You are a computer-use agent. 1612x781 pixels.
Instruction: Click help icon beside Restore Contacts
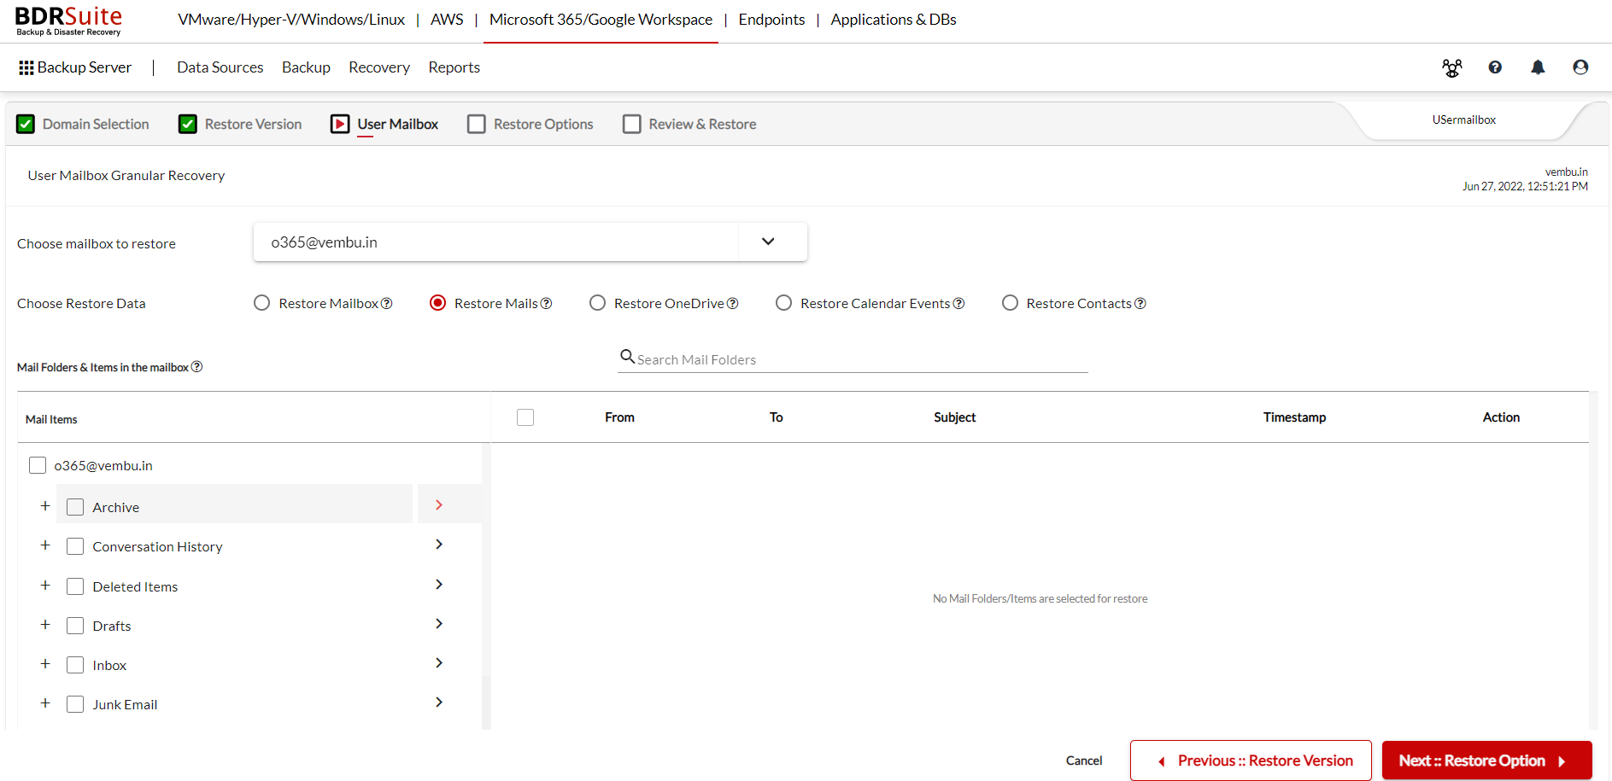pos(1140,303)
